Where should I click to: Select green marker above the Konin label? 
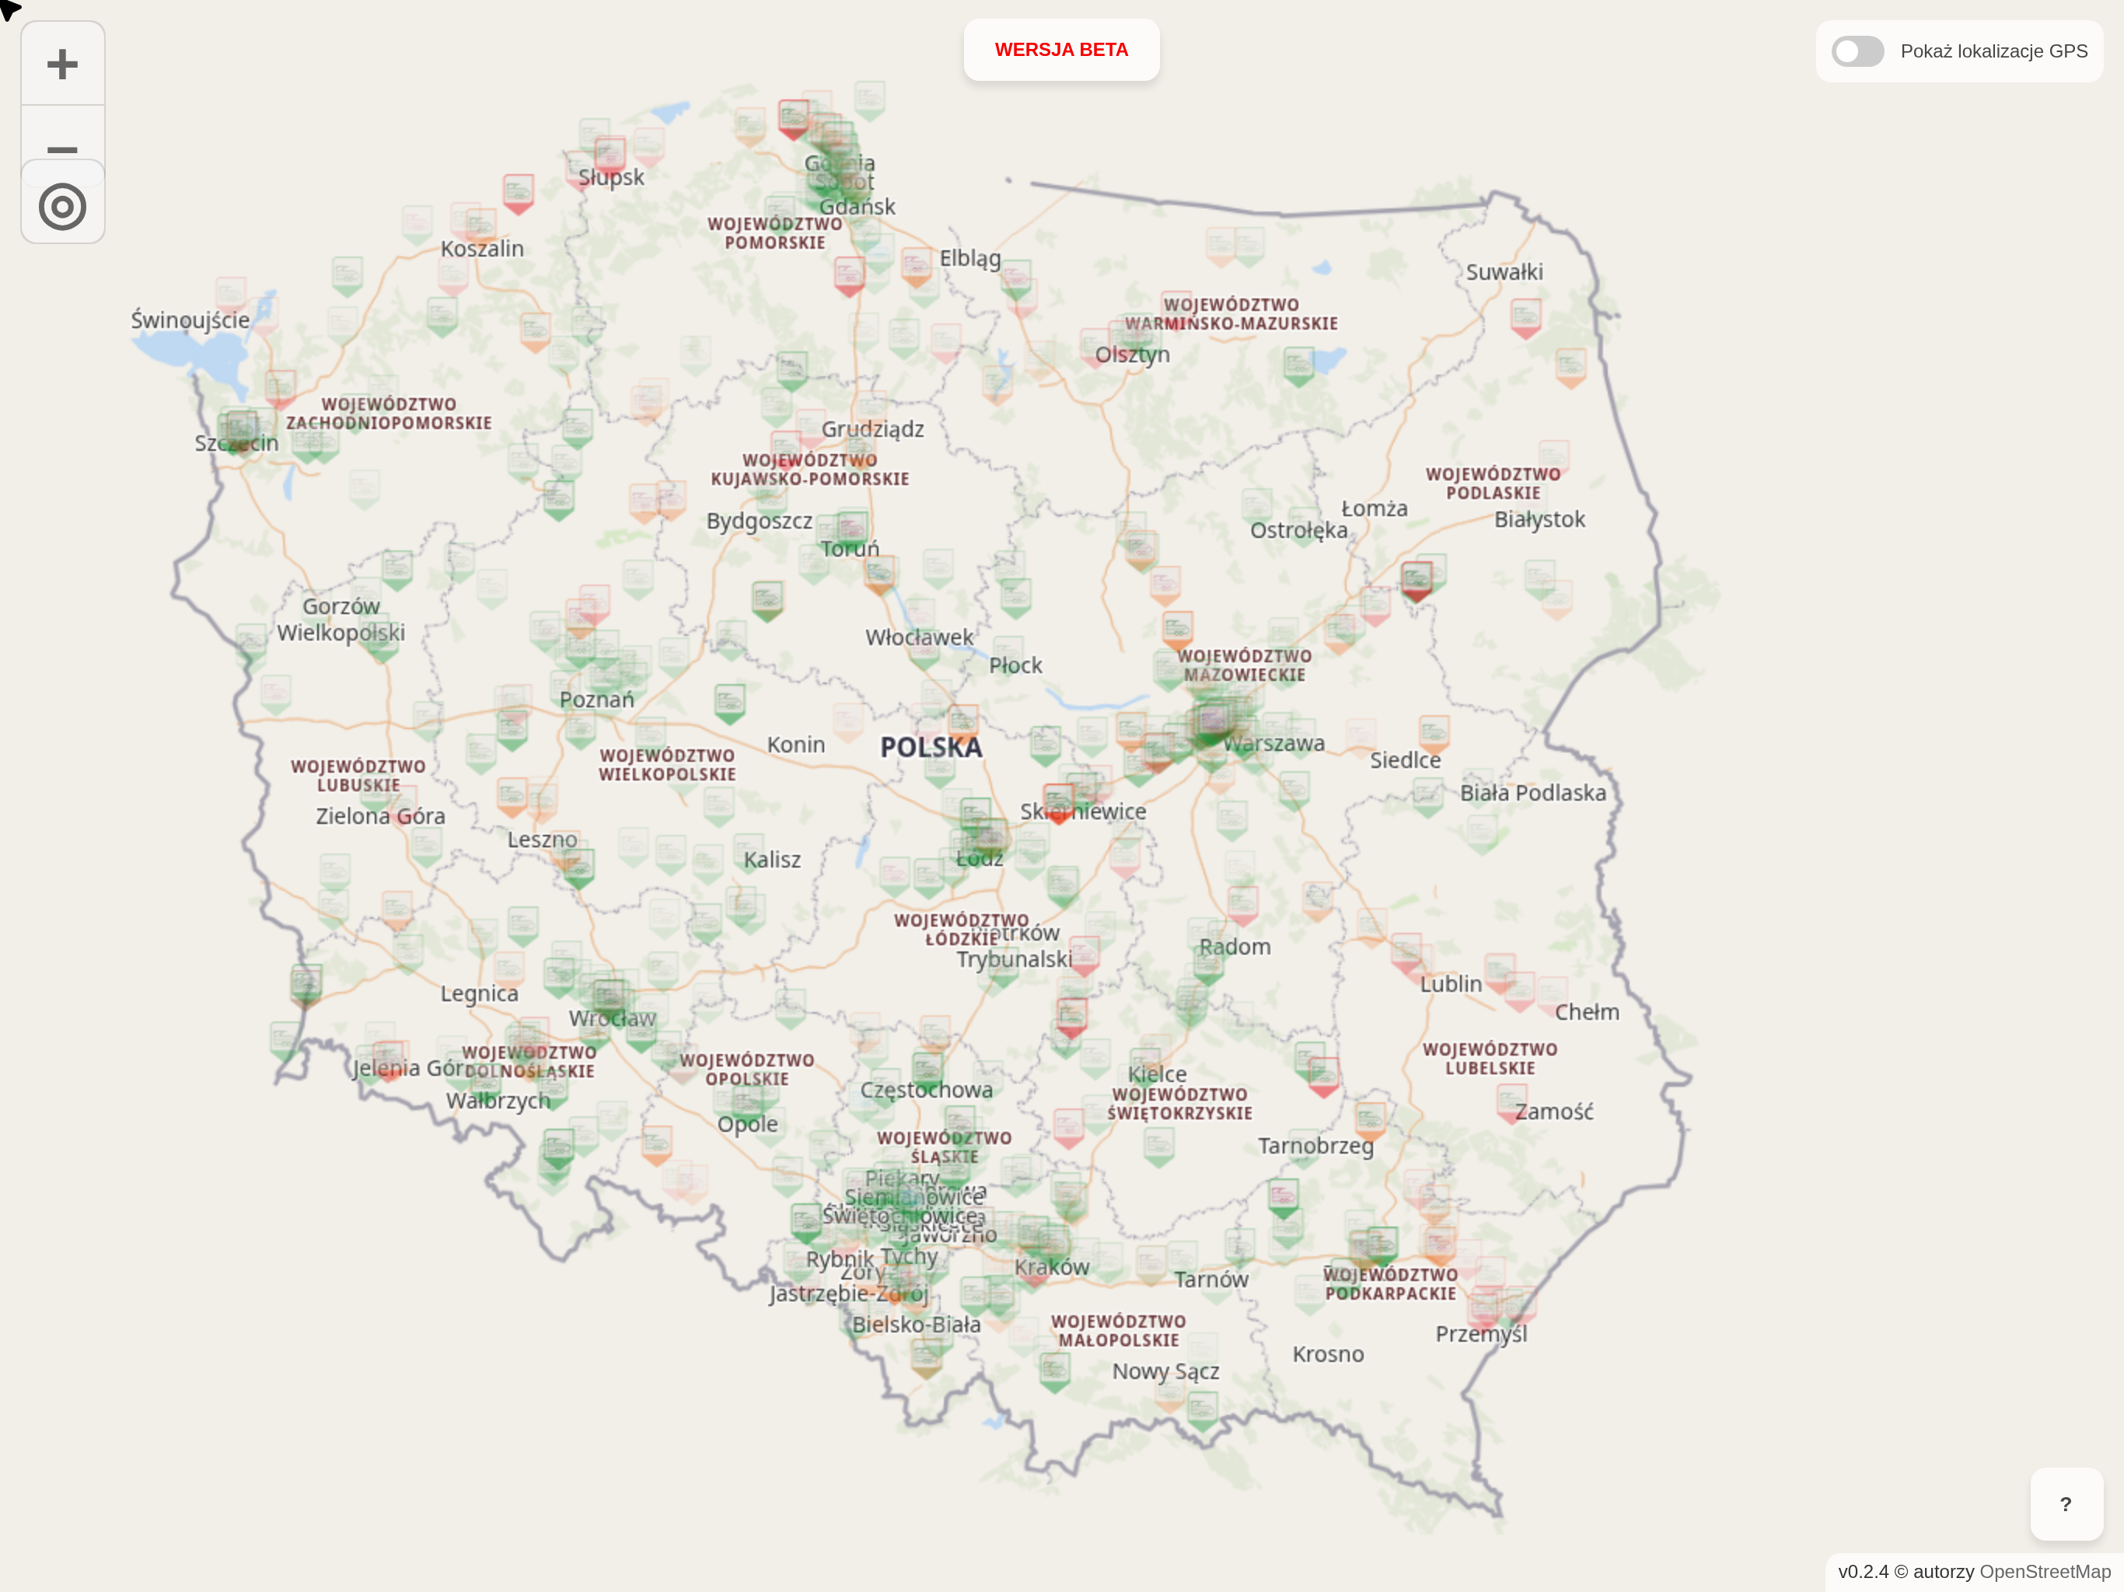(730, 702)
